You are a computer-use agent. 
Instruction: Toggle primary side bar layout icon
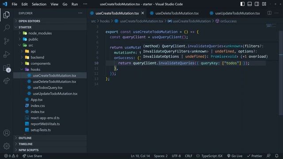coord(242,4)
